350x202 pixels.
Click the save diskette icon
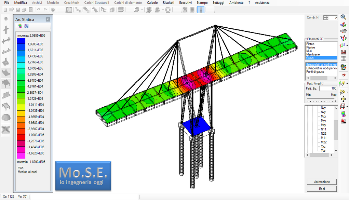click(18, 10)
